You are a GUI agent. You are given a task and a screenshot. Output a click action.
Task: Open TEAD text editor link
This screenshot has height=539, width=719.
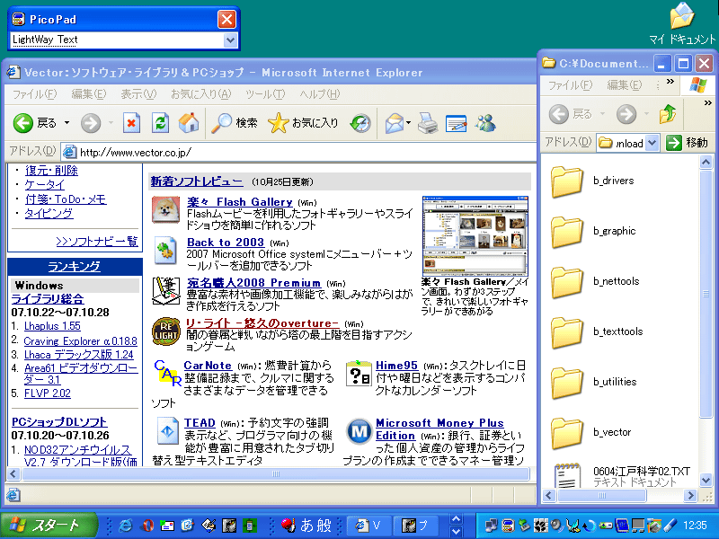click(200, 422)
